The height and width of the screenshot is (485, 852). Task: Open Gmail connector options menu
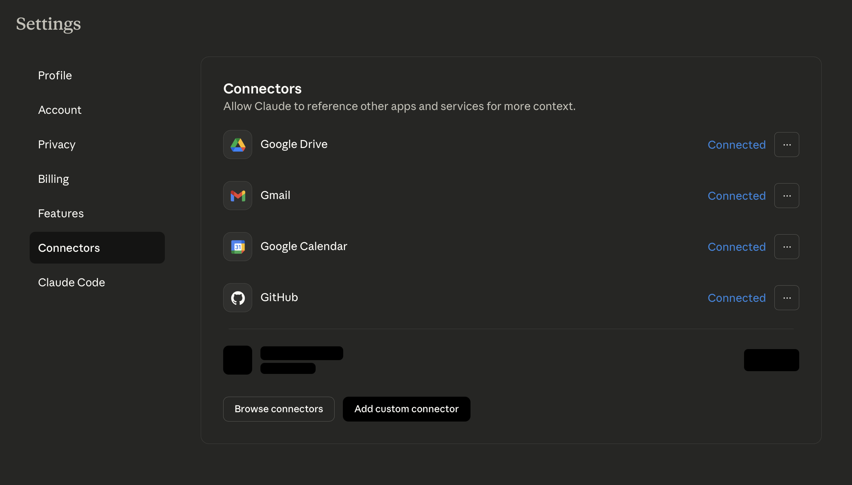(x=787, y=195)
